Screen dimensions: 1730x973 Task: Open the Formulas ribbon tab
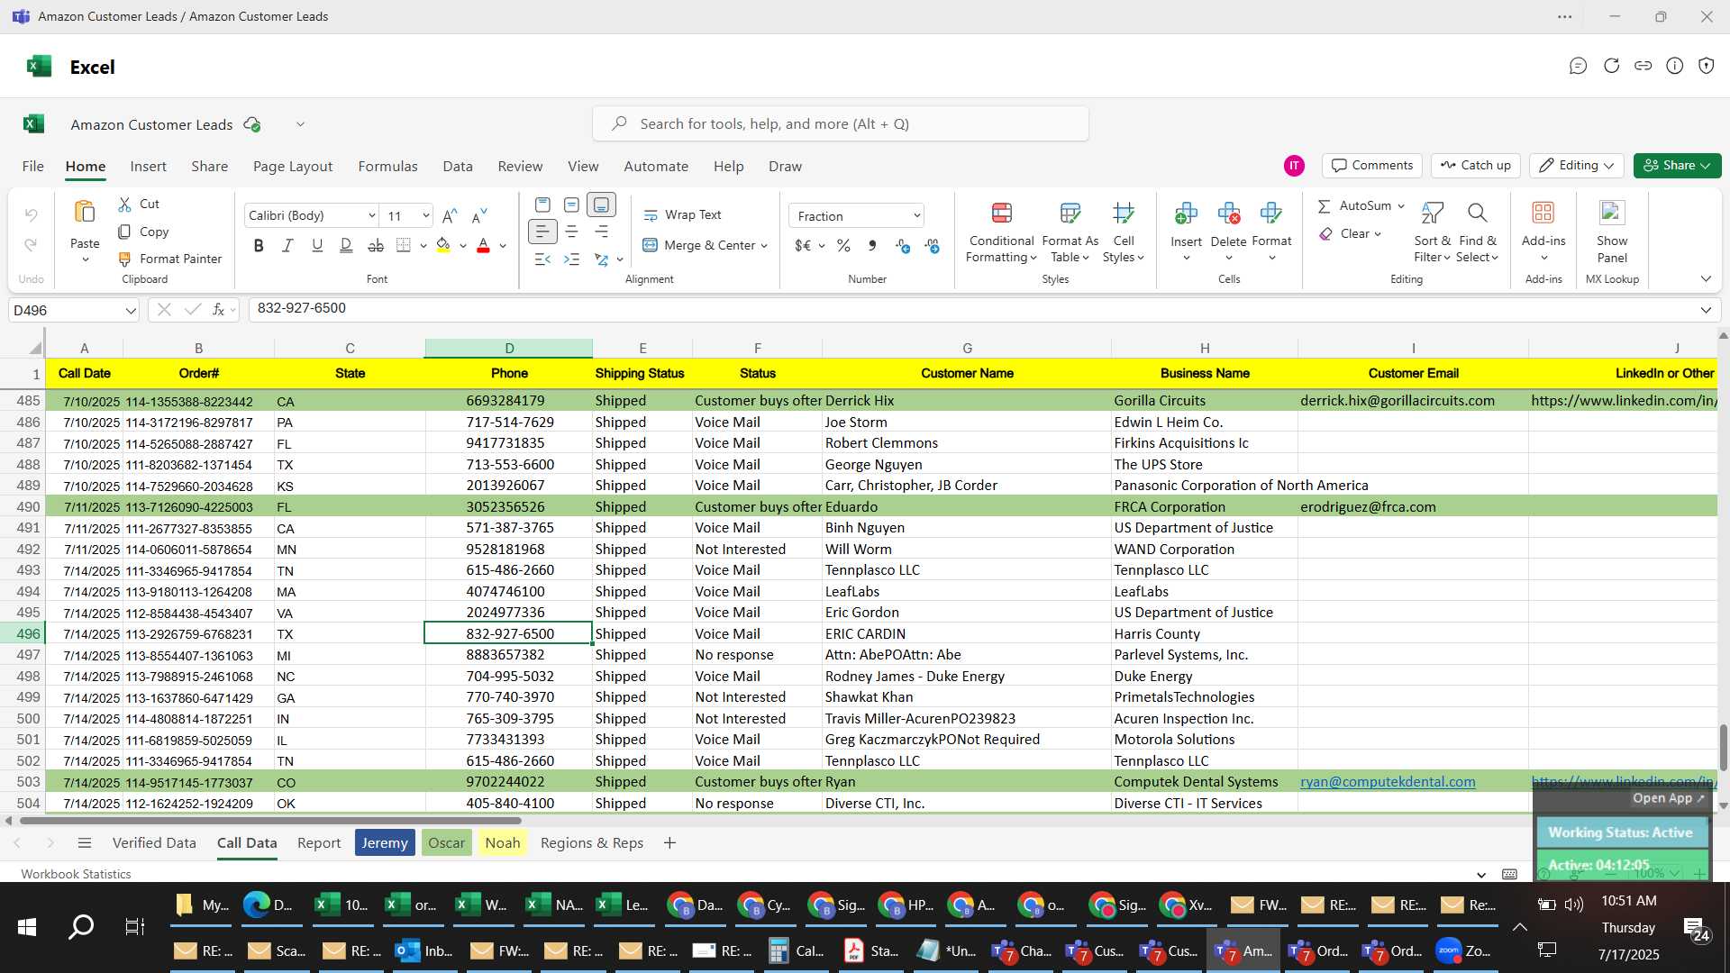[387, 167]
